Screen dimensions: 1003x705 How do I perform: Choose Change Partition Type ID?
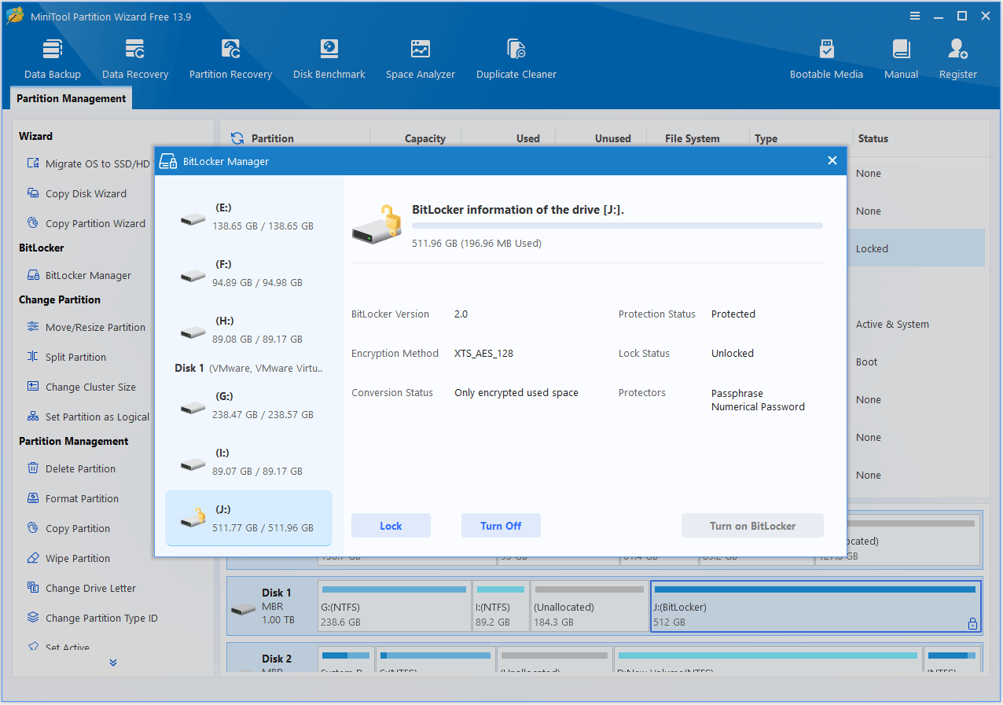point(92,618)
